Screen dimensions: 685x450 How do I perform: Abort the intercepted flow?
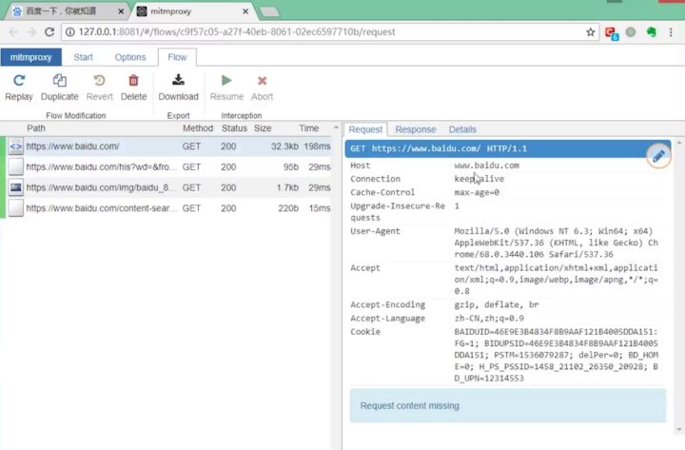[x=262, y=88]
